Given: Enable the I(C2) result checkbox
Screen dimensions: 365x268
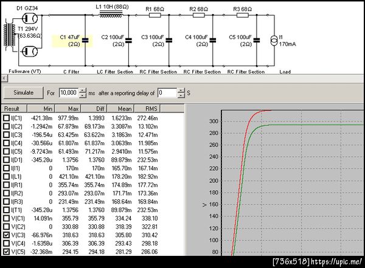Looking at the screenshot, I should tap(6, 126).
